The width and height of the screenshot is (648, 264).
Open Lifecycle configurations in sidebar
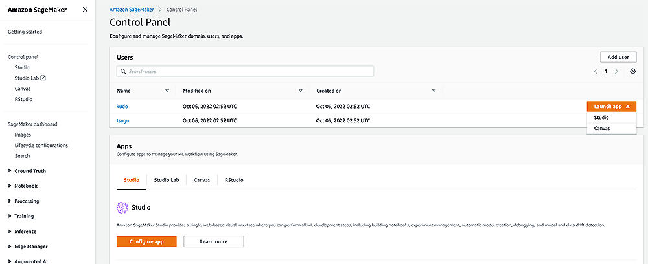click(41, 146)
